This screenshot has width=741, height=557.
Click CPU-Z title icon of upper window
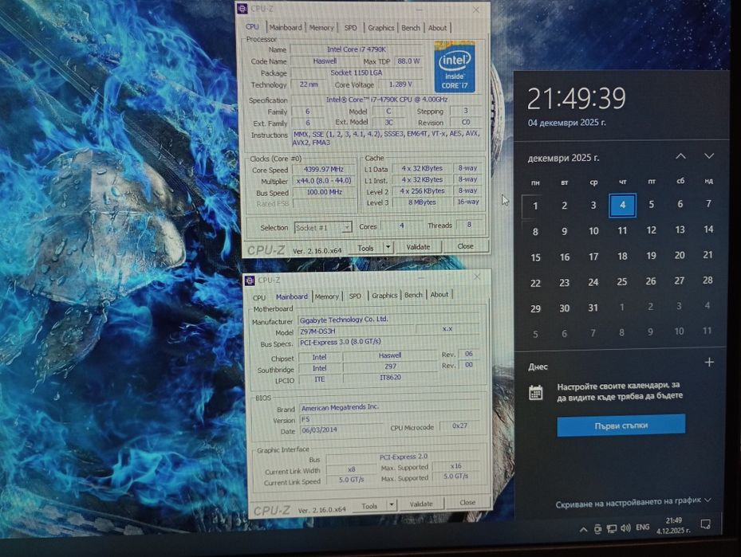pyautogui.click(x=242, y=9)
